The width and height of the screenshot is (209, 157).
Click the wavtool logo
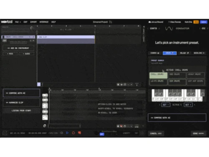tap(7, 22)
